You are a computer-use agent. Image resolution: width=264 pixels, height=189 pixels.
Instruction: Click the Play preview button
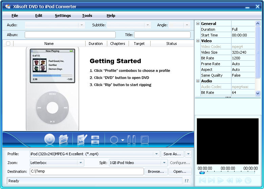(220, 181)
